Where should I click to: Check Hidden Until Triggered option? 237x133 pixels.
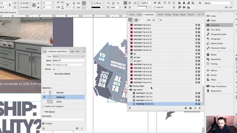click(43, 106)
